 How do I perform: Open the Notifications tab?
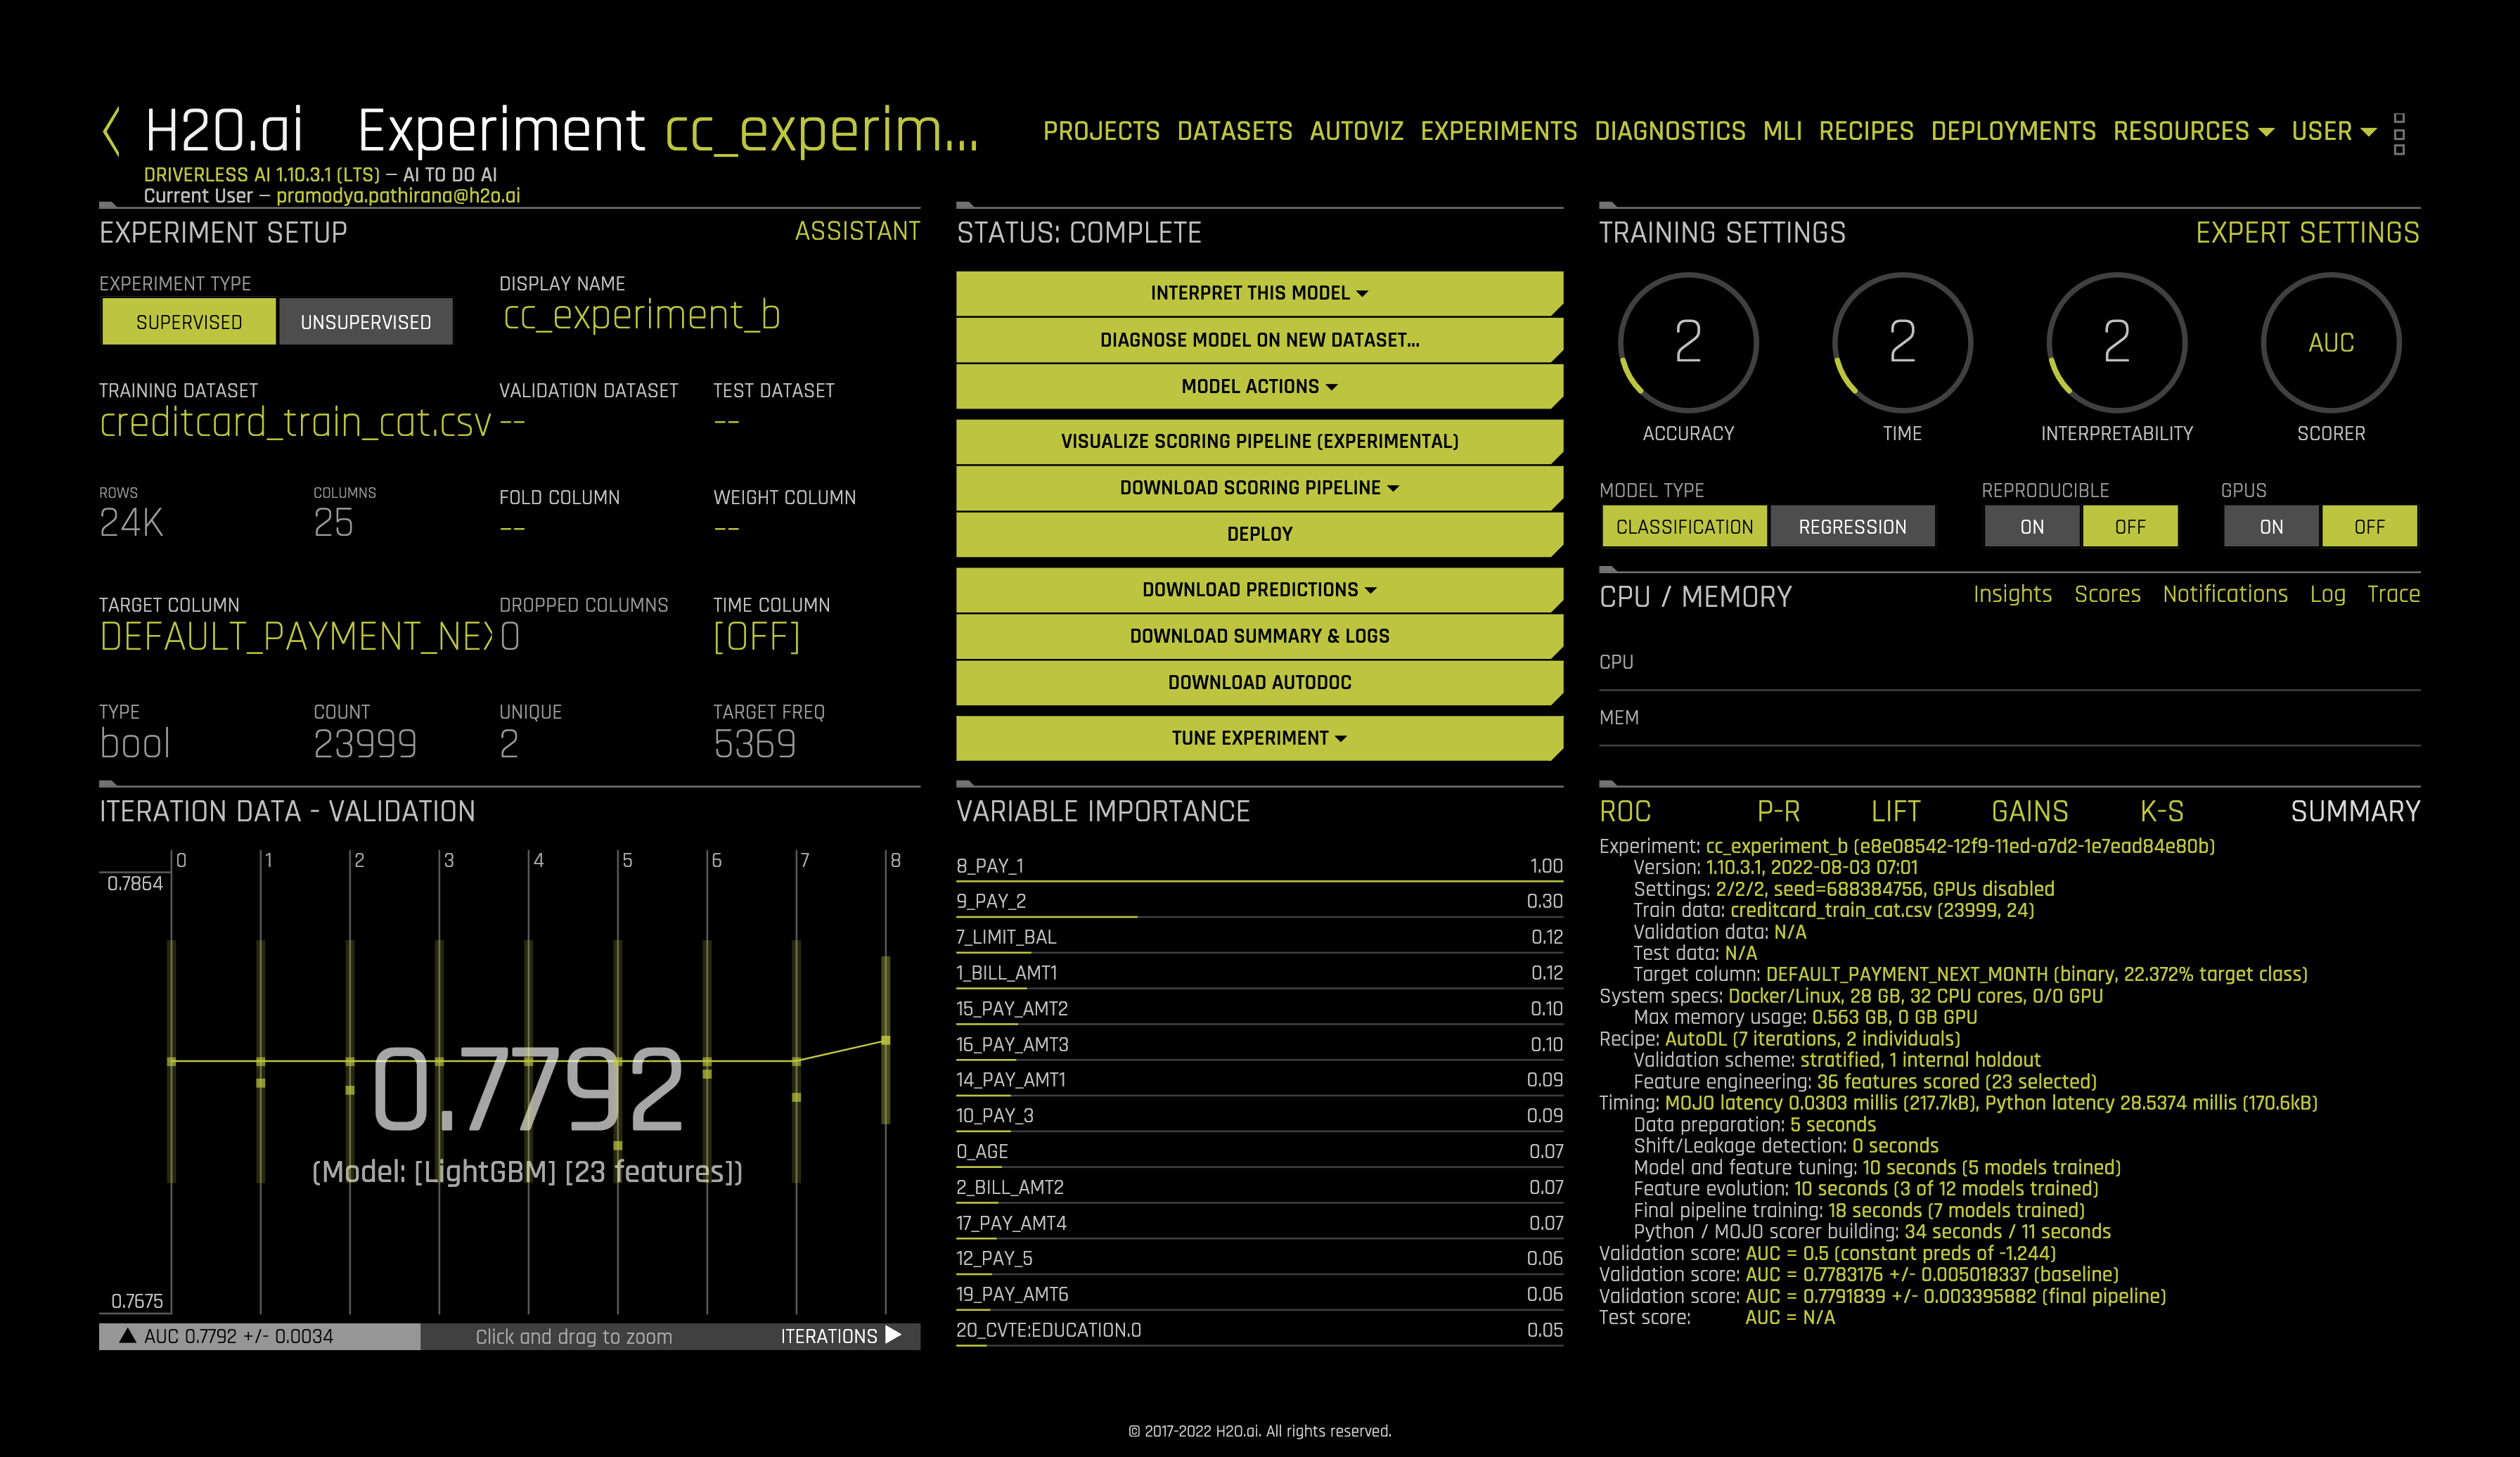[2225, 594]
